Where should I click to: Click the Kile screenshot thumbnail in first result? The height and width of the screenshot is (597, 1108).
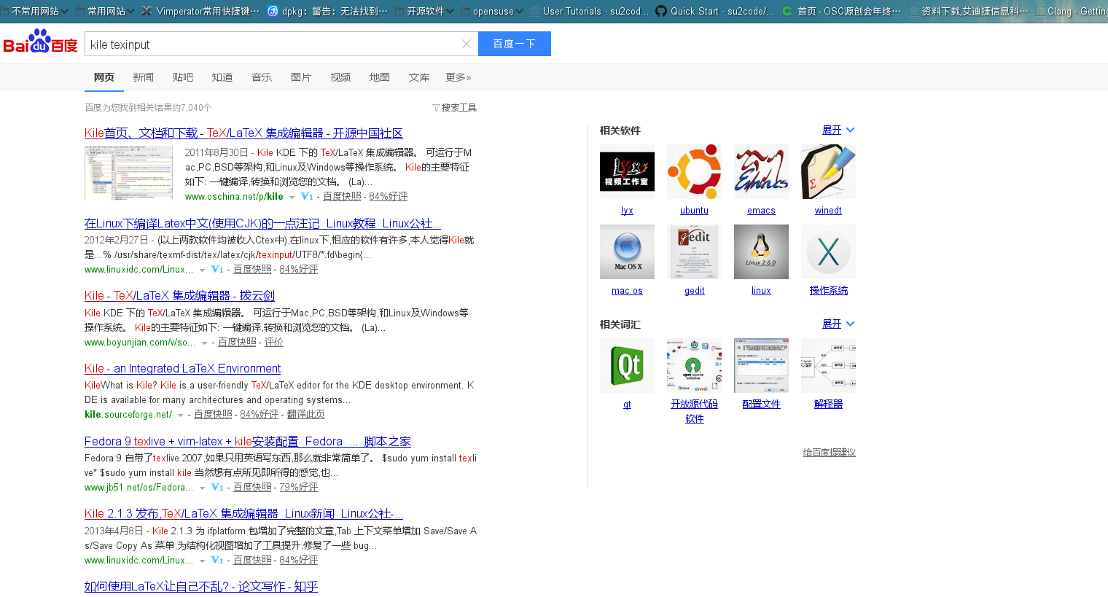coord(128,173)
